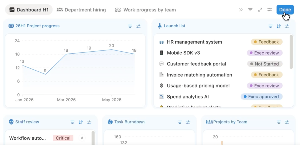Click the dollar icon of Usage-based pricing
This screenshot has width=300, height=145.
[x=161, y=86]
